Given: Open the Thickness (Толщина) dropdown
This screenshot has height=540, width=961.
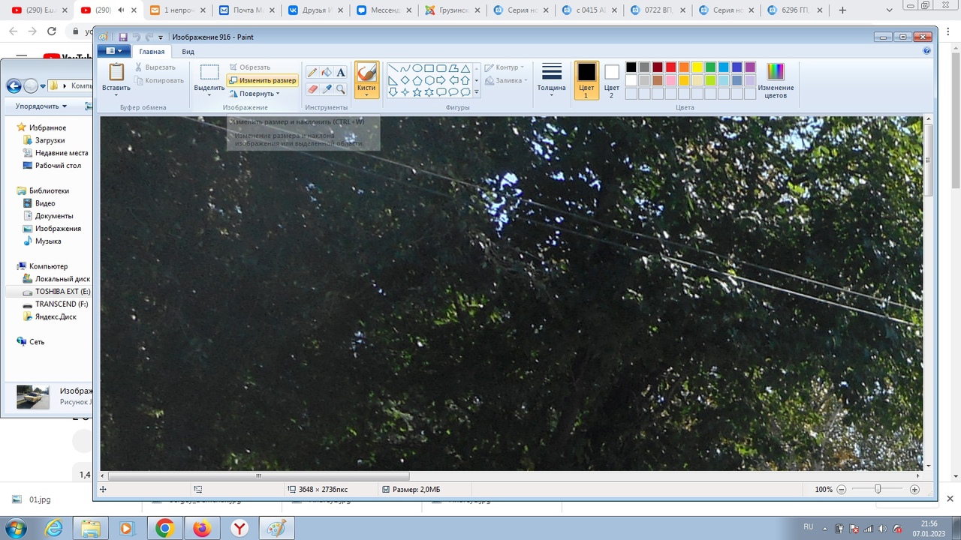Looking at the screenshot, I should 551,81.
